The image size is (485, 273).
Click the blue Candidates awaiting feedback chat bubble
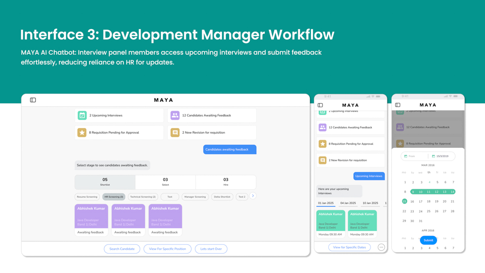[229, 149]
